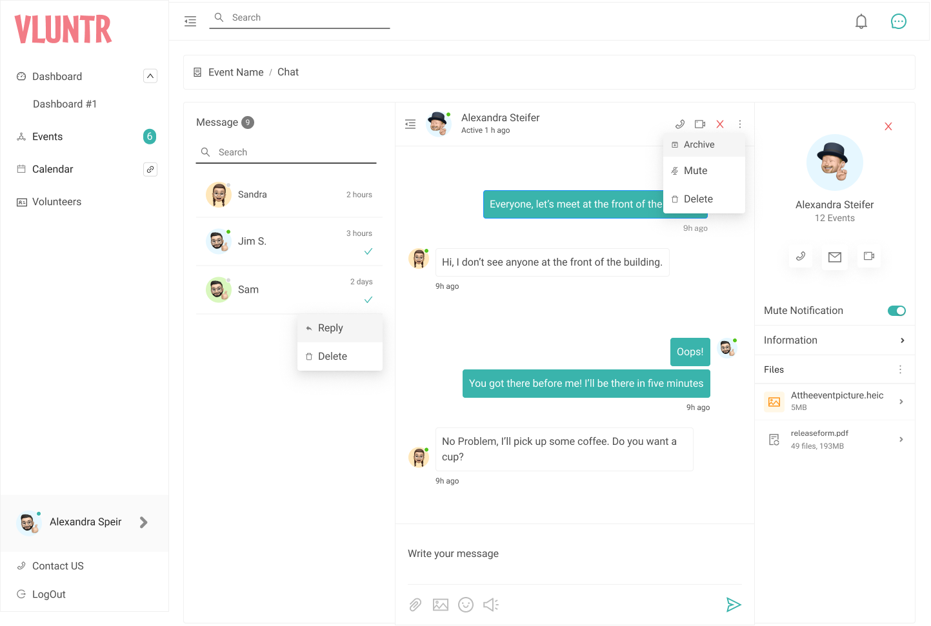
Task: Toggle the Mute Notification switch
Action: coord(897,311)
